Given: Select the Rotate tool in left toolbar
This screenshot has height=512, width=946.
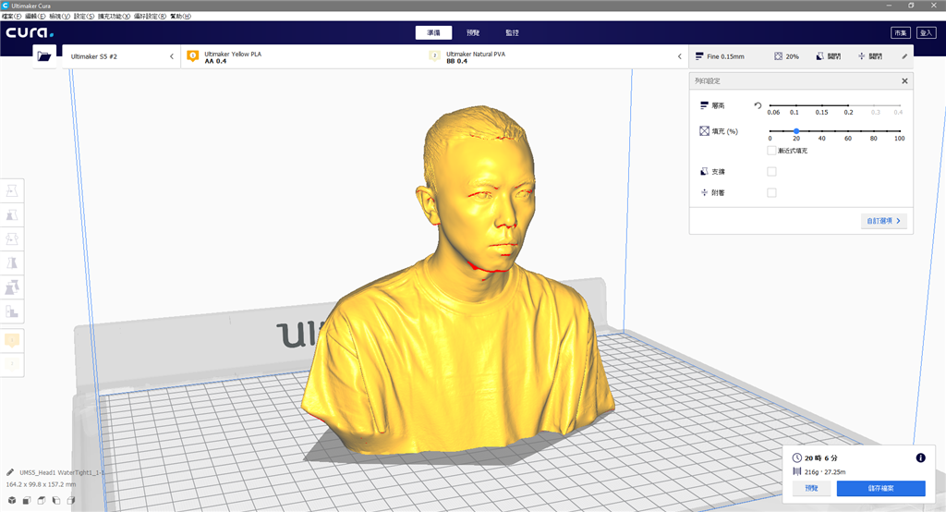Looking at the screenshot, I should click(14, 238).
